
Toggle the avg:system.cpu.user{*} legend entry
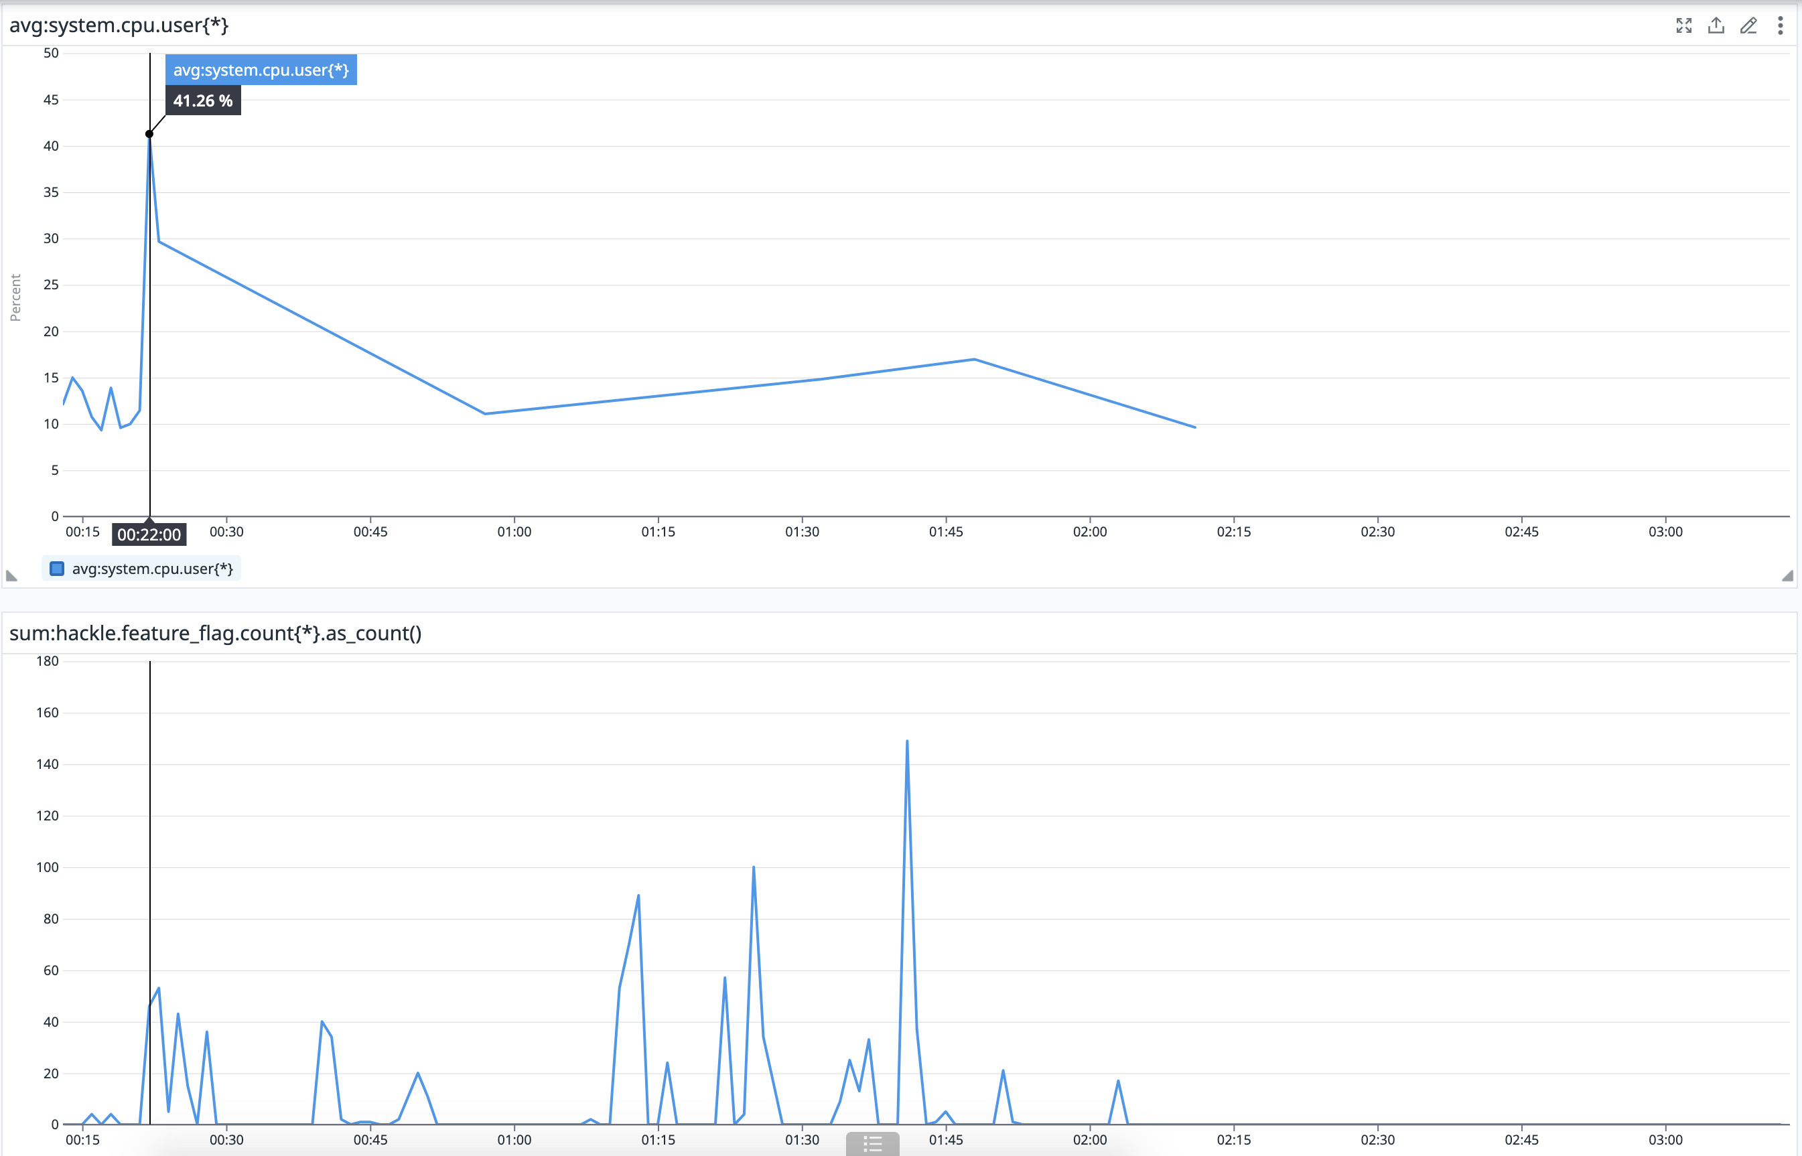pos(151,568)
